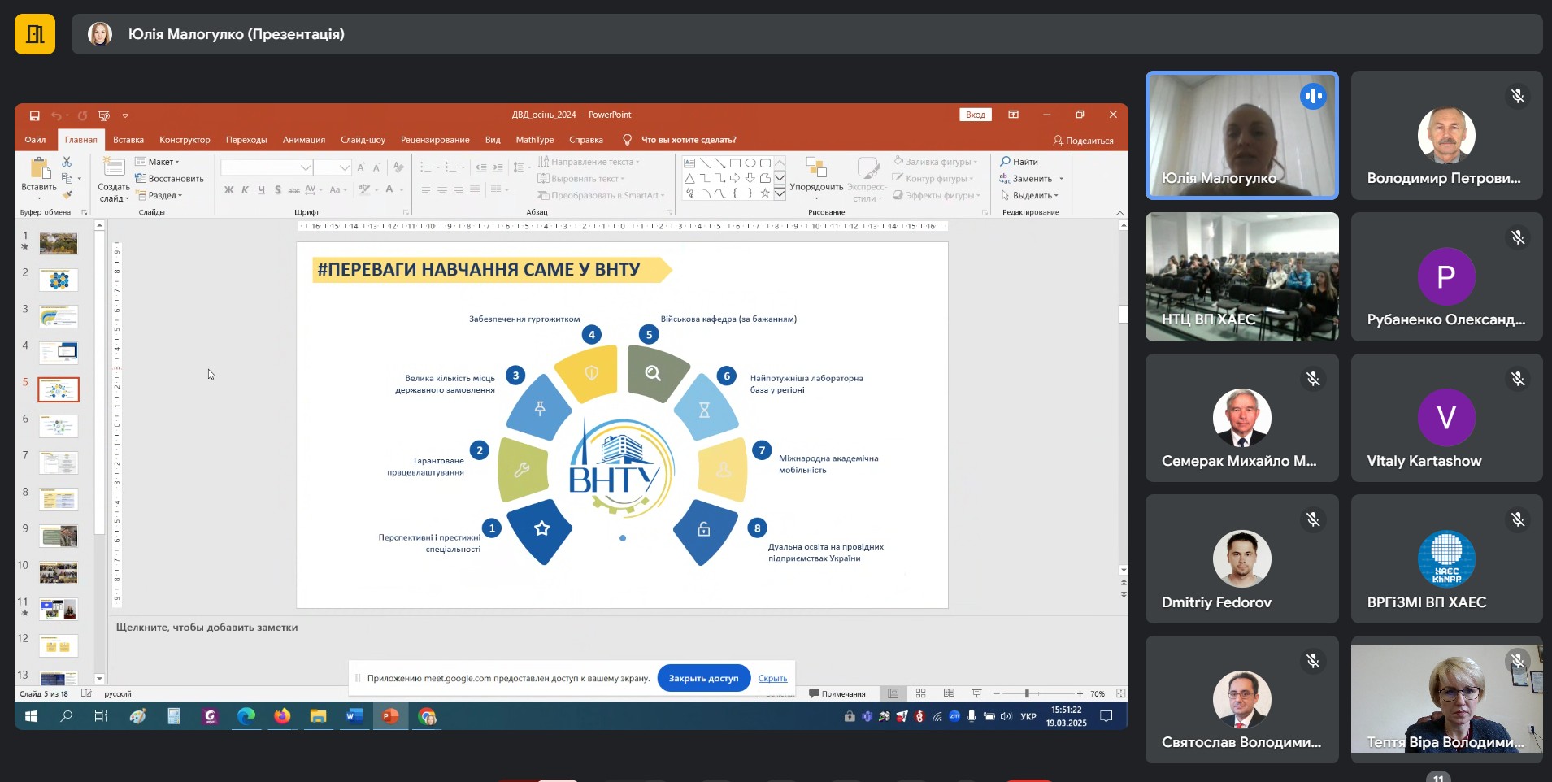Viewport: 1552px width, 782px height.
Task: Click the Bold (Ж) formatting icon
Action: pyautogui.click(x=228, y=190)
